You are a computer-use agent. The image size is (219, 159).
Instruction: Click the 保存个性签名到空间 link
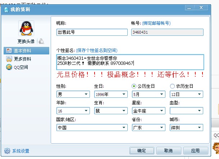[x=97, y=50]
